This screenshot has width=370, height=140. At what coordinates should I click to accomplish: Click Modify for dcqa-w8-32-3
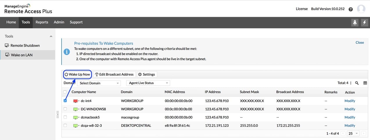[x=350, y=126]
